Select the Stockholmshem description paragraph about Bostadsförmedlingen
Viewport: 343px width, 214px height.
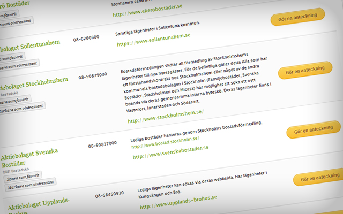(196, 82)
